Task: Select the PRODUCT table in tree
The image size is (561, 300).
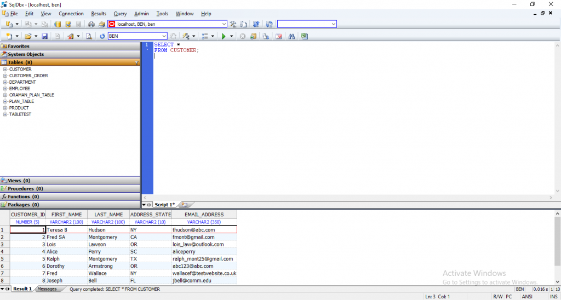Action: (x=19, y=108)
